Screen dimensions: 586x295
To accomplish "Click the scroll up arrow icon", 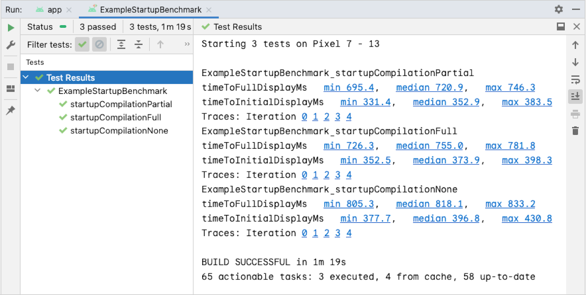I will (575, 45).
